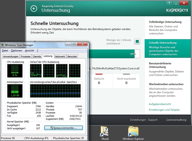The height and width of the screenshot is (141, 192).
Task: Click the 95% scan progress bar
Action: (114, 54)
